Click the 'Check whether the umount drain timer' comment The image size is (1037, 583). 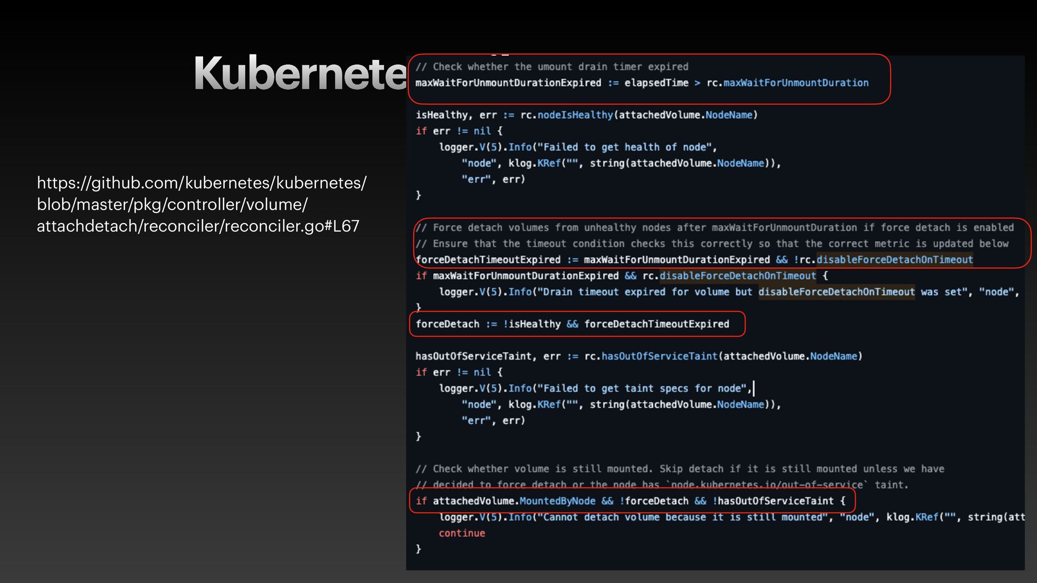[x=551, y=67]
